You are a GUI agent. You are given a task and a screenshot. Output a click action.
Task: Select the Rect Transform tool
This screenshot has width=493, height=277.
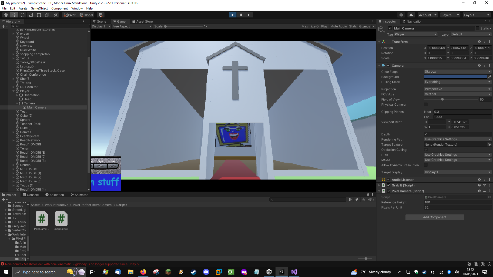click(x=39, y=15)
